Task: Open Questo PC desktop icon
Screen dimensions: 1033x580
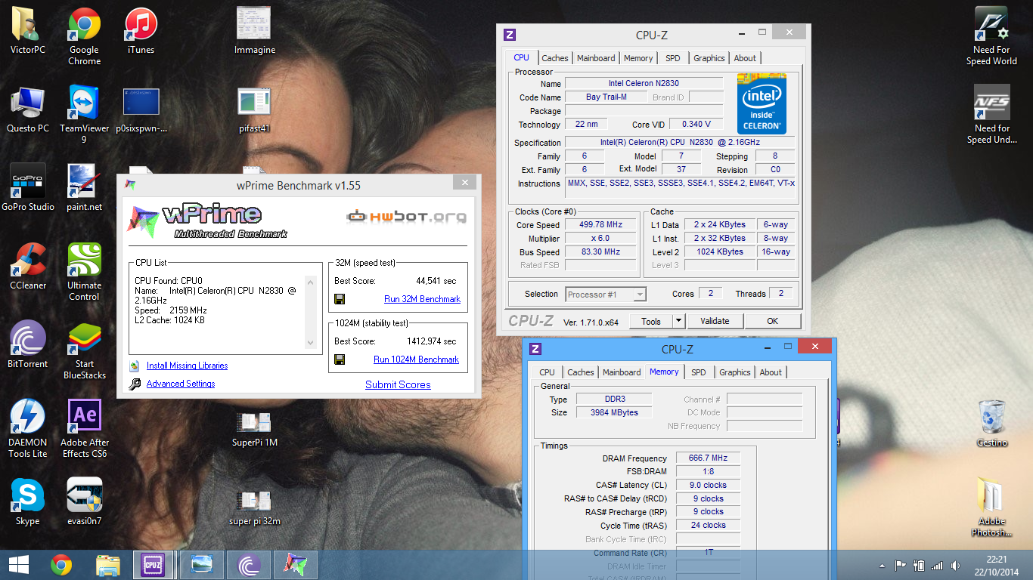Action: pos(28,109)
